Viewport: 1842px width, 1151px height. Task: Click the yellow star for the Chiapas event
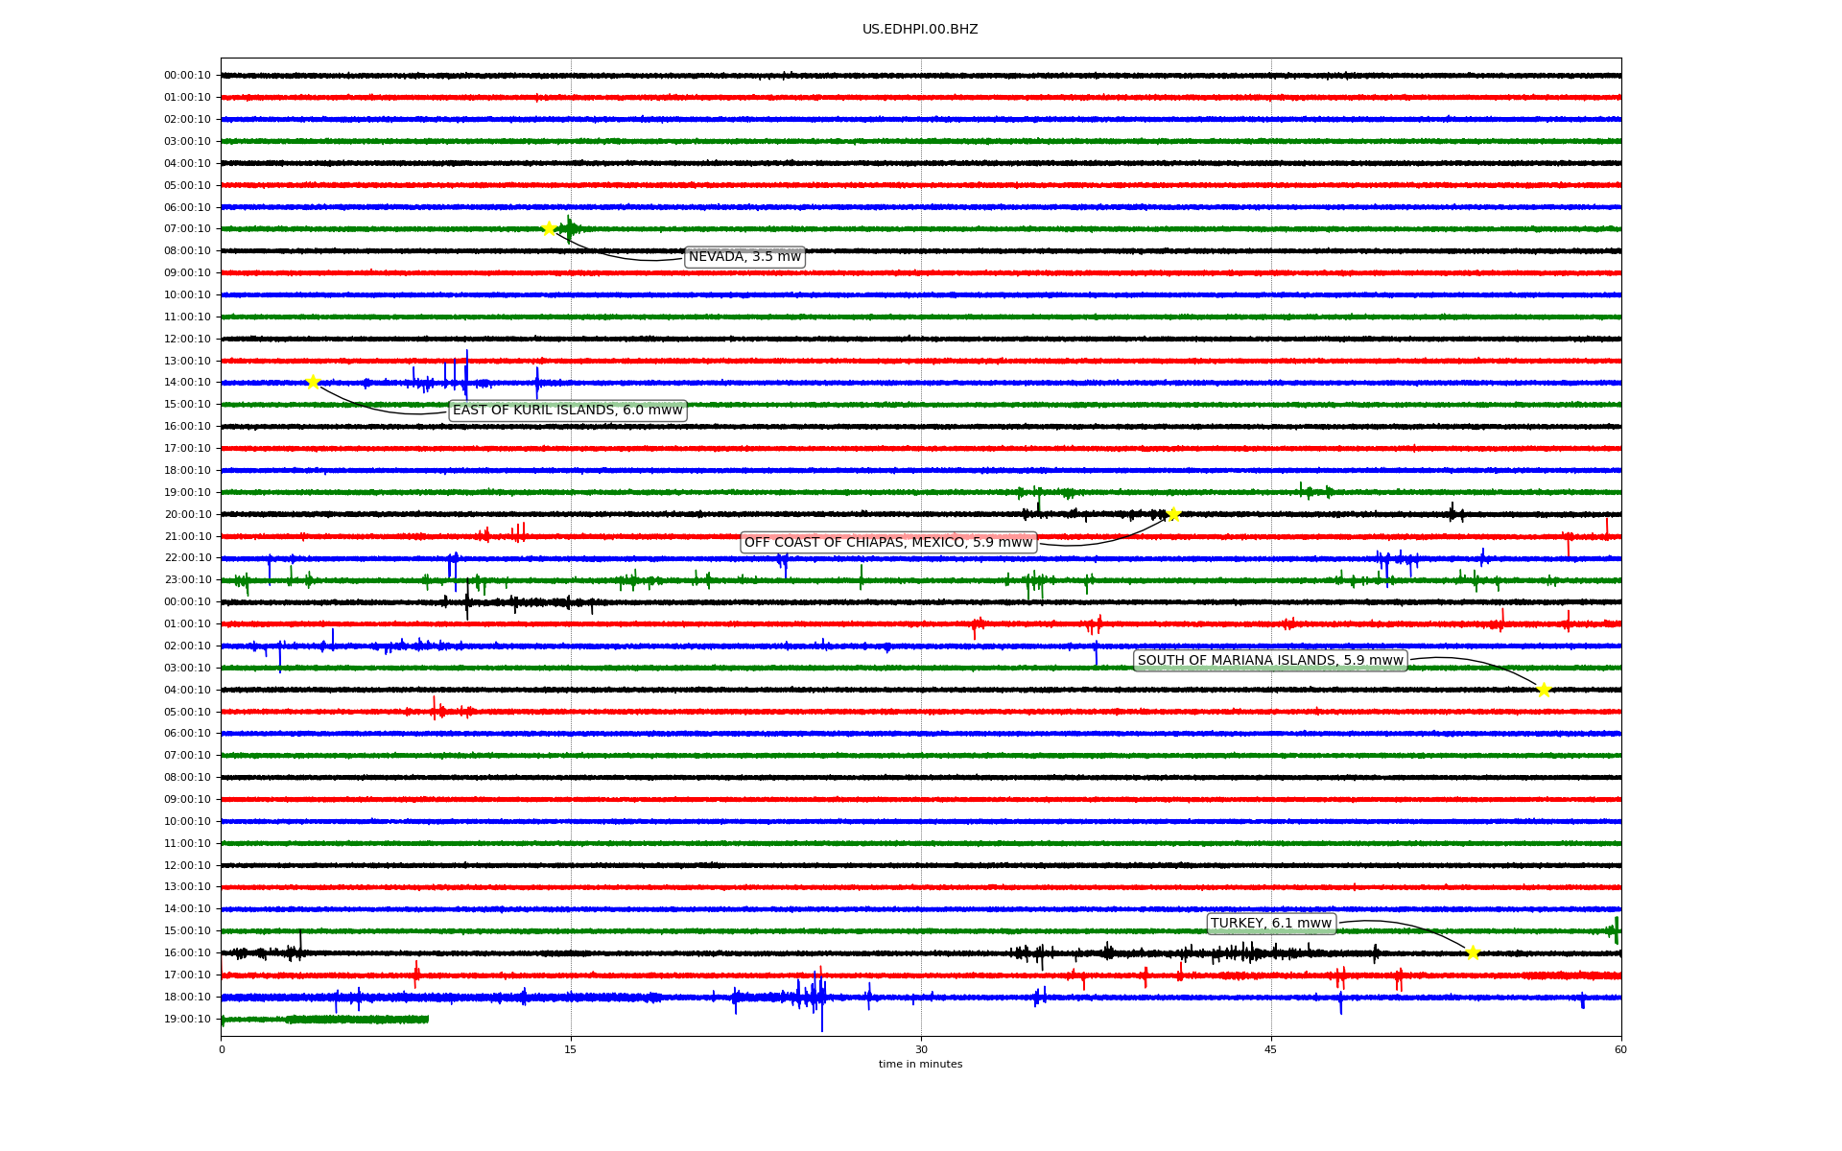(1173, 514)
